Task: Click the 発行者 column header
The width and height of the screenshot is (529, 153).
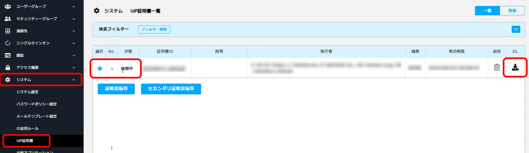Action: click(326, 52)
